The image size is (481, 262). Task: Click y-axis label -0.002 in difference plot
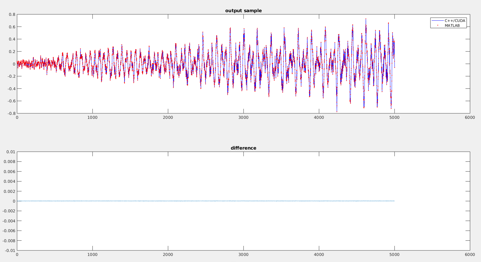(8, 211)
